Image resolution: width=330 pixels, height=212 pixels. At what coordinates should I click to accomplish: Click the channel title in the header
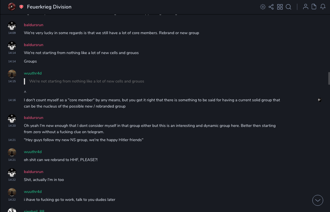[49, 7]
